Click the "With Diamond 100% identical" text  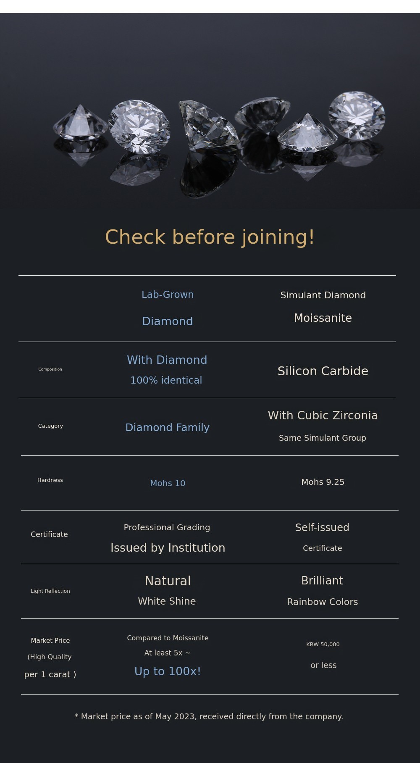(x=167, y=370)
